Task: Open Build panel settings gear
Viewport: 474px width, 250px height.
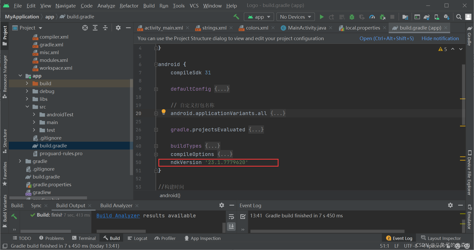Action: tap(222, 205)
